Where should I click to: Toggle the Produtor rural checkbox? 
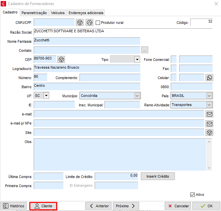[98, 23]
